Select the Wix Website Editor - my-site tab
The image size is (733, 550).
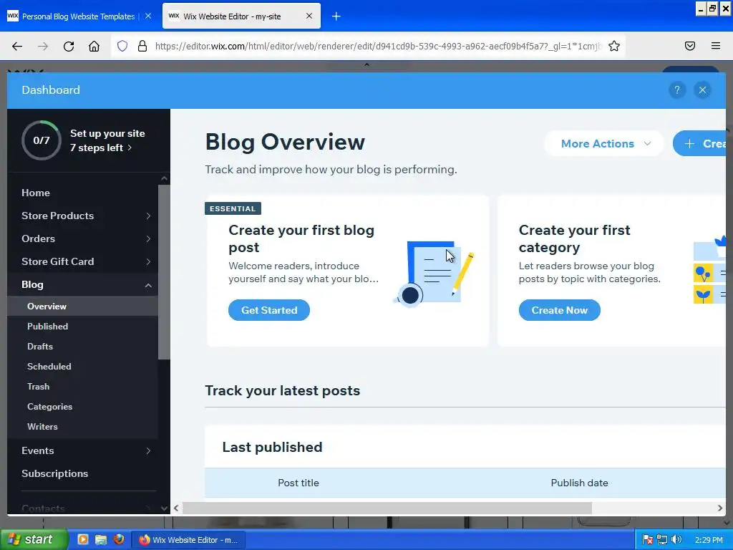[x=241, y=16]
